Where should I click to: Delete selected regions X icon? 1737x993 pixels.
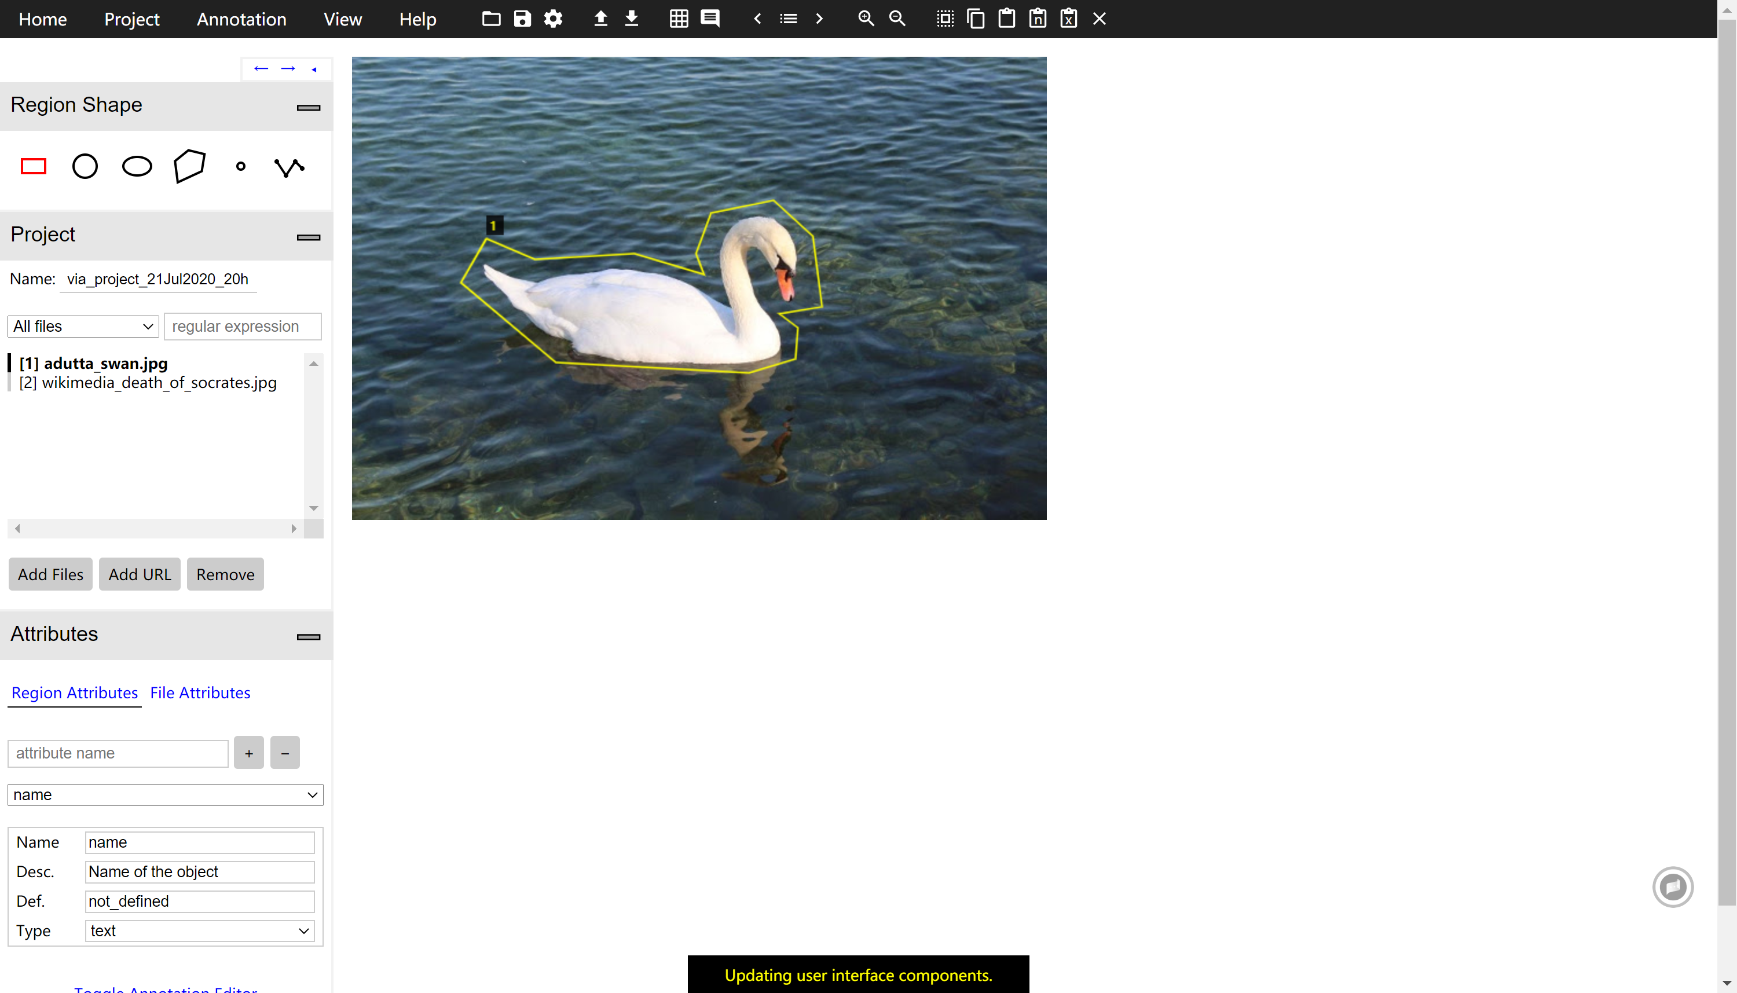click(x=1100, y=19)
